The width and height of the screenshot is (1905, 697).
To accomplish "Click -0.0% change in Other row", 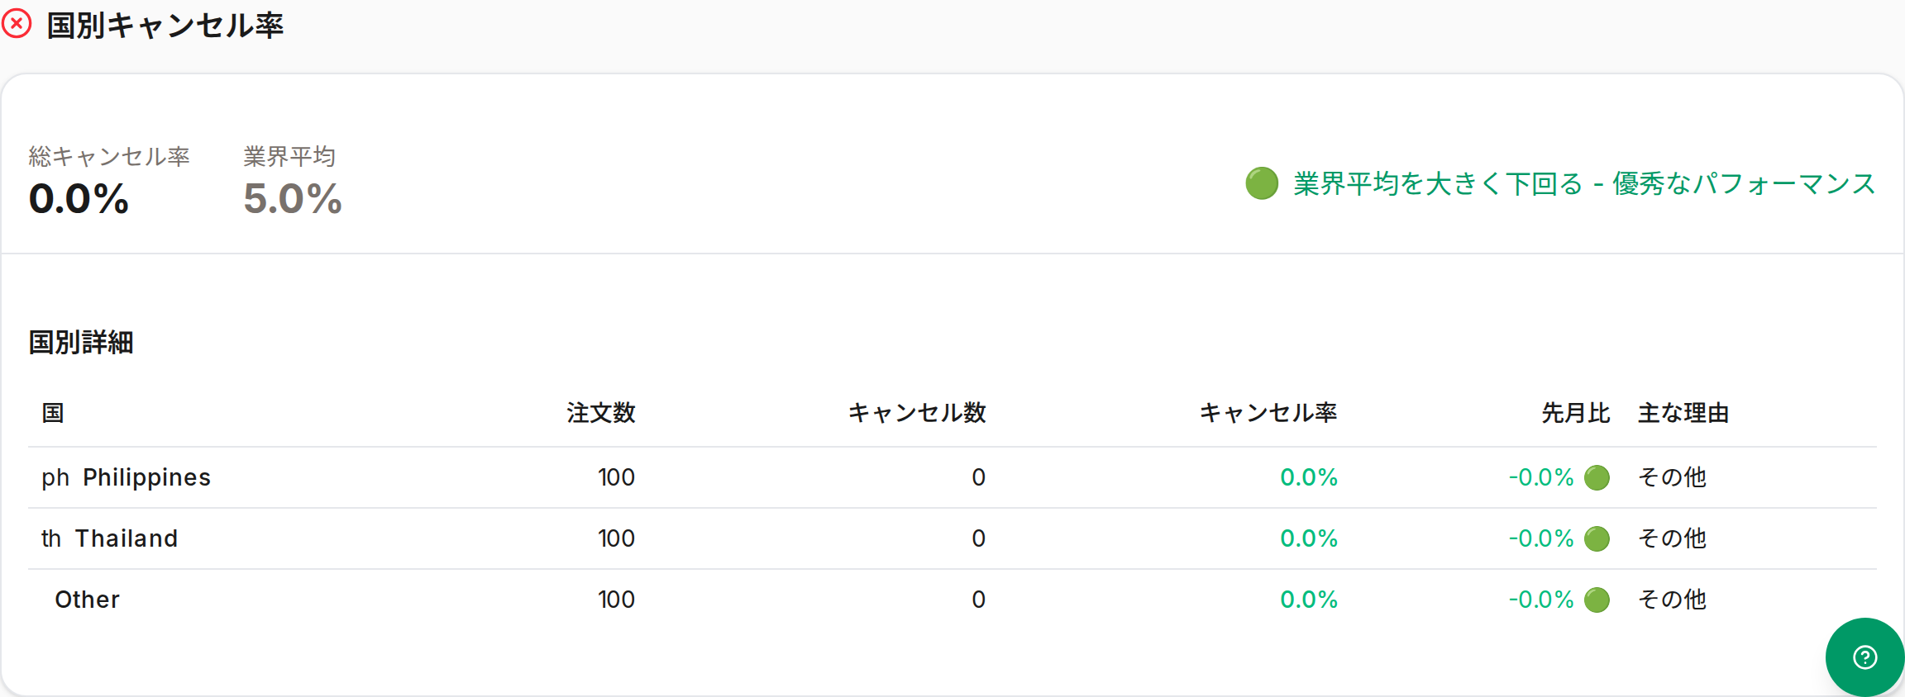I will (1541, 600).
